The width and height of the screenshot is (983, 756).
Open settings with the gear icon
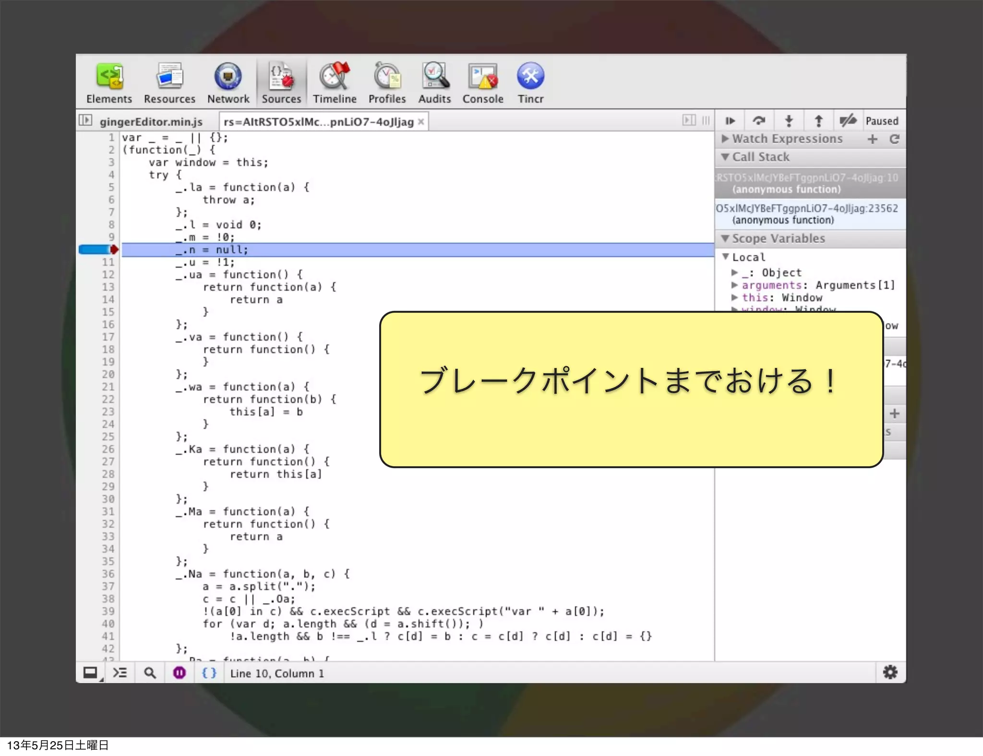pyautogui.click(x=890, y=673)
